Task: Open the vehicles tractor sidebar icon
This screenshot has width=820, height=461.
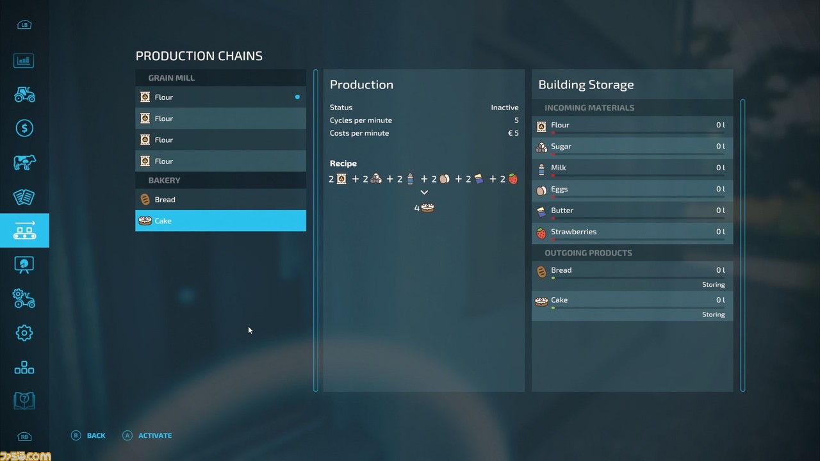Action: [24, 95]
